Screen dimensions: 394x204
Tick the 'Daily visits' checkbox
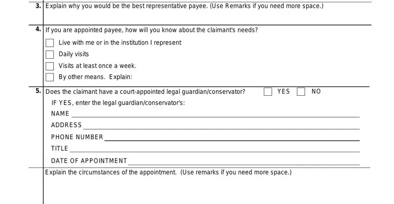point(50,55)
